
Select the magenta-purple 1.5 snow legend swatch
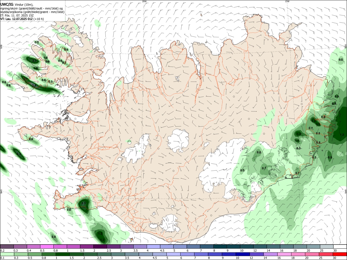pos(87,247)
